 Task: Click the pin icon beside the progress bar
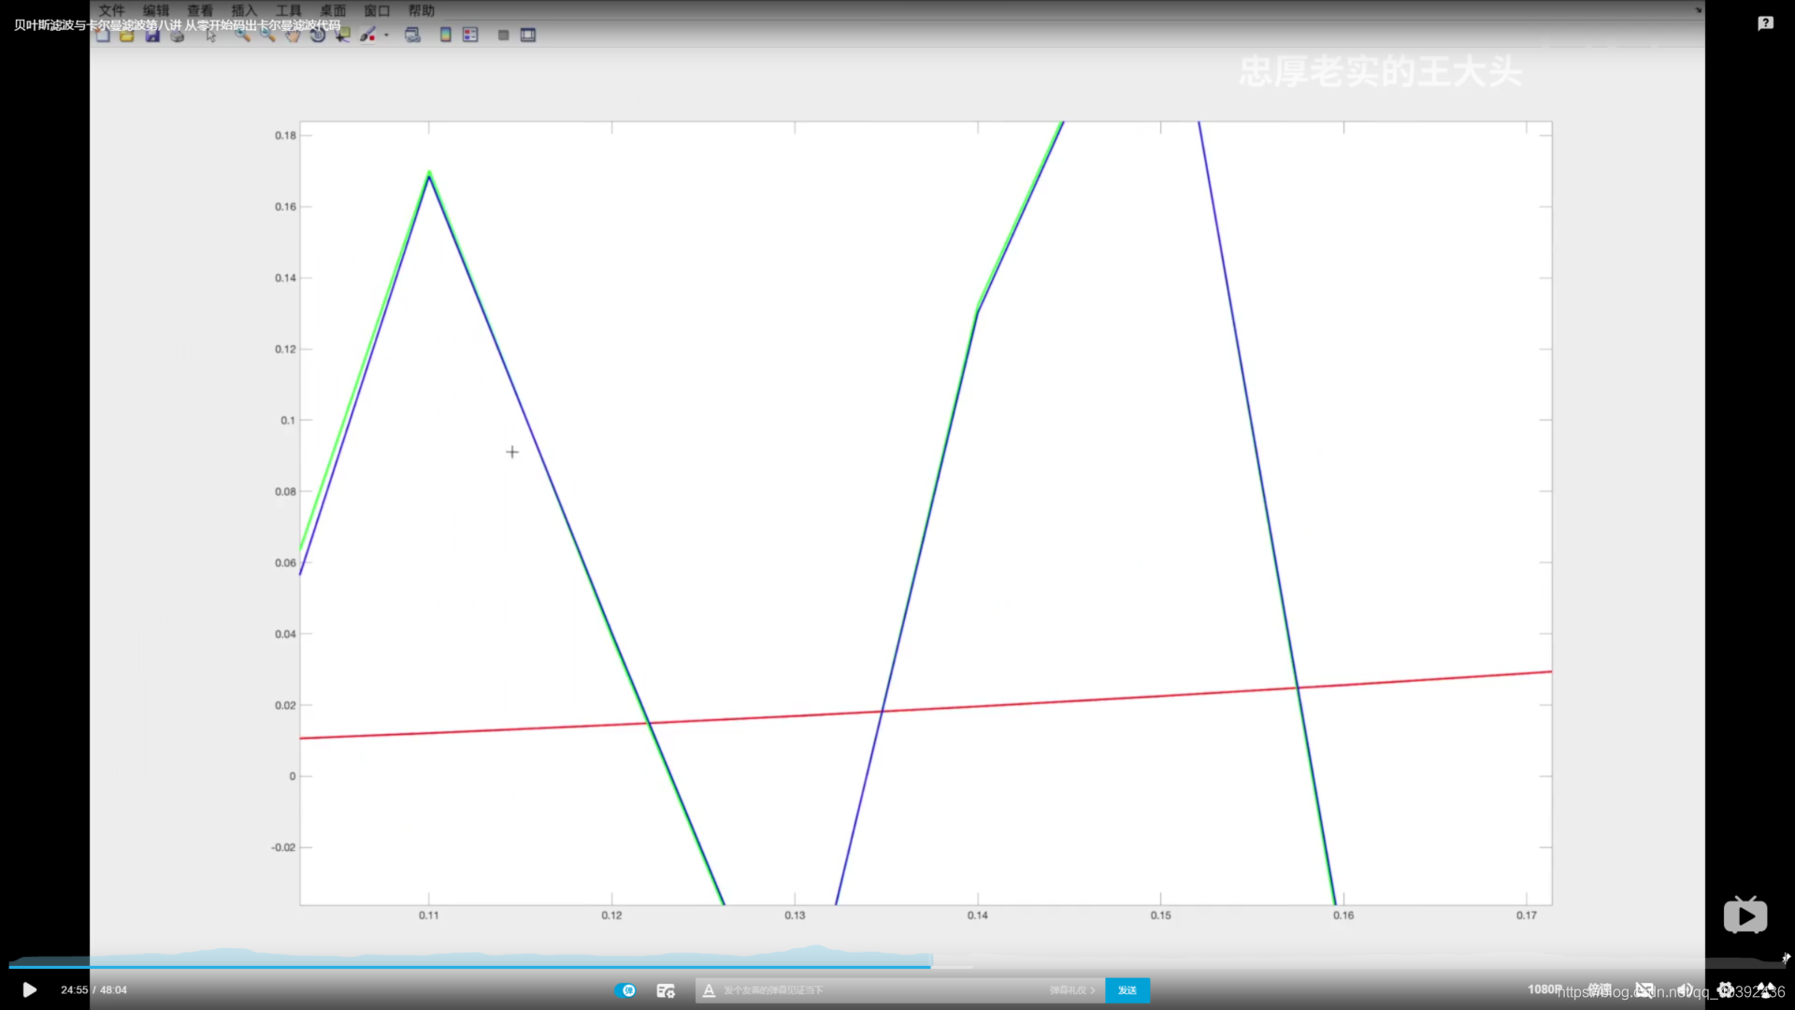1786,958
